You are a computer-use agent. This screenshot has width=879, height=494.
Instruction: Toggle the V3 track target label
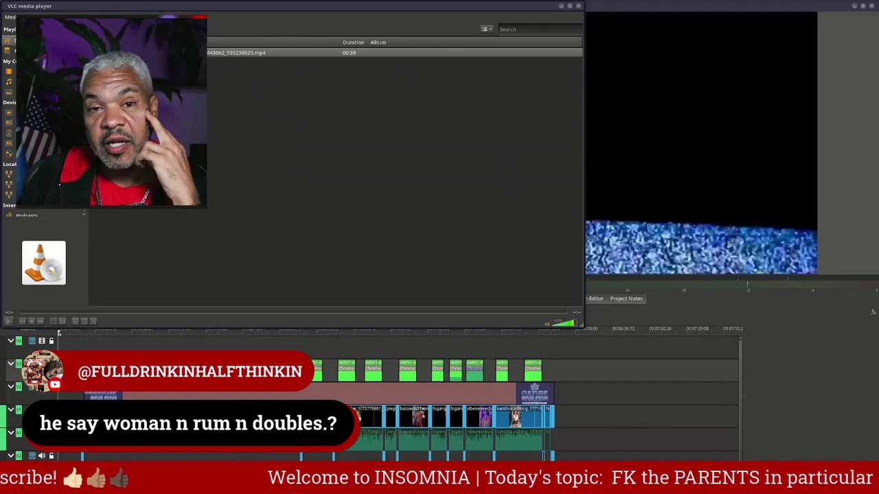tap(19, 364)
